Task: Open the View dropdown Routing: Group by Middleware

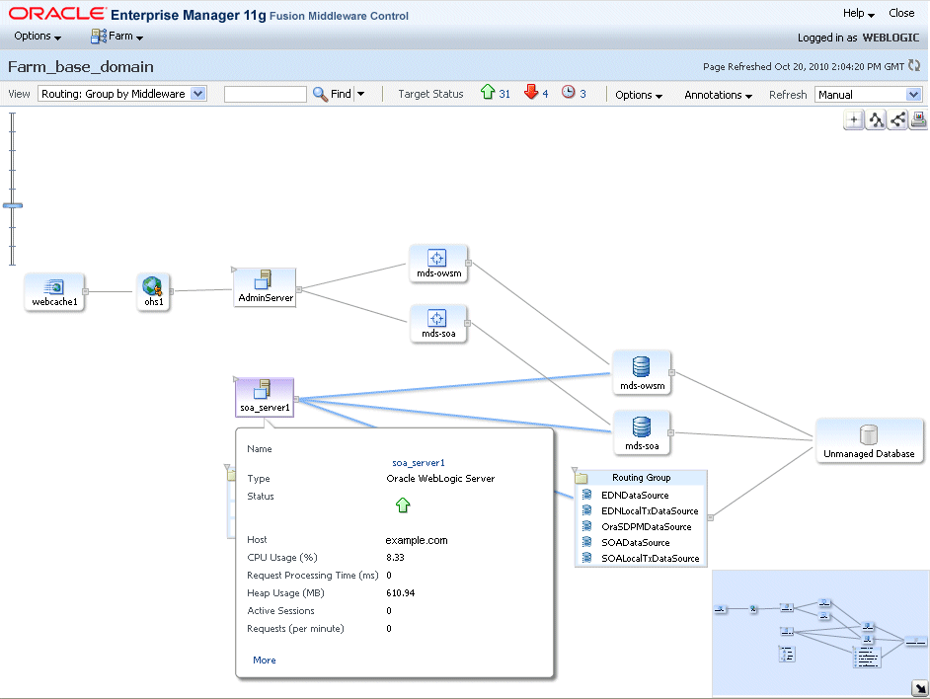Action: click(122, 94)
